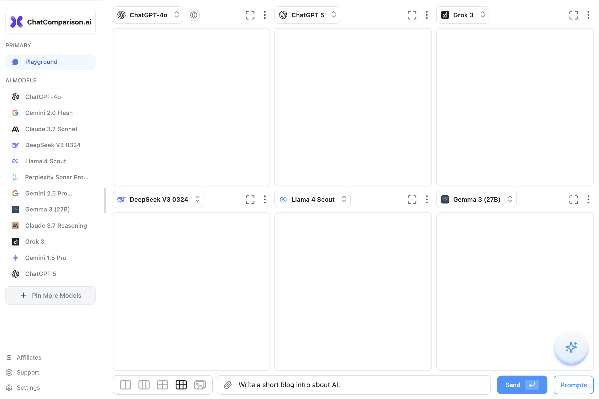Enable the three-column layout view
The image size is (599, 399).
144,385
